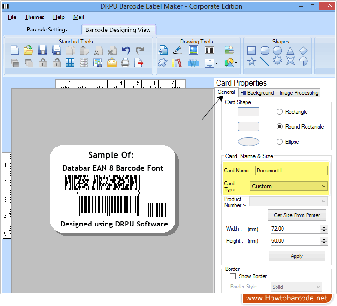This screenshot has width=337, height=306.
Task: Select the Ellipse shape in Shapes panel
Action: tap(277, 50)
